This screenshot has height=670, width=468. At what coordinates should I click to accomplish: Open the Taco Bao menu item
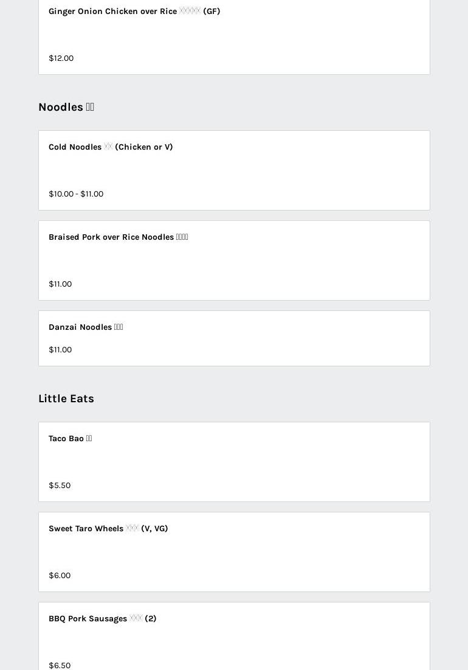(66, 438)
